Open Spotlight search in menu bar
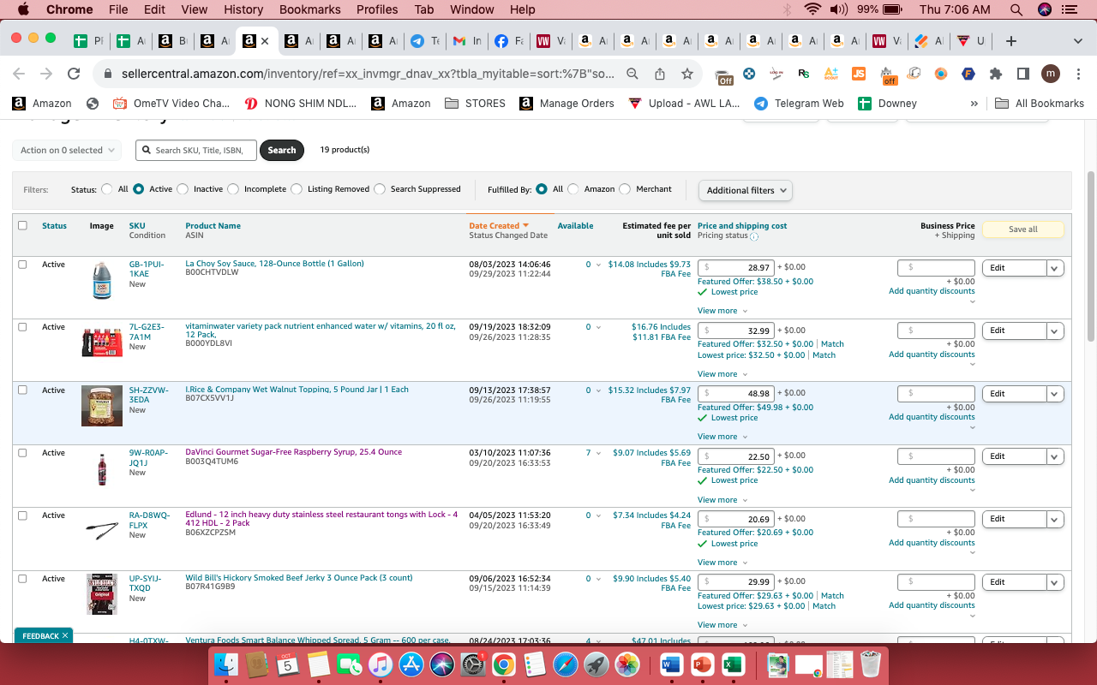The width and height of the screenshot is (1097, 685). click(1016, 9)
